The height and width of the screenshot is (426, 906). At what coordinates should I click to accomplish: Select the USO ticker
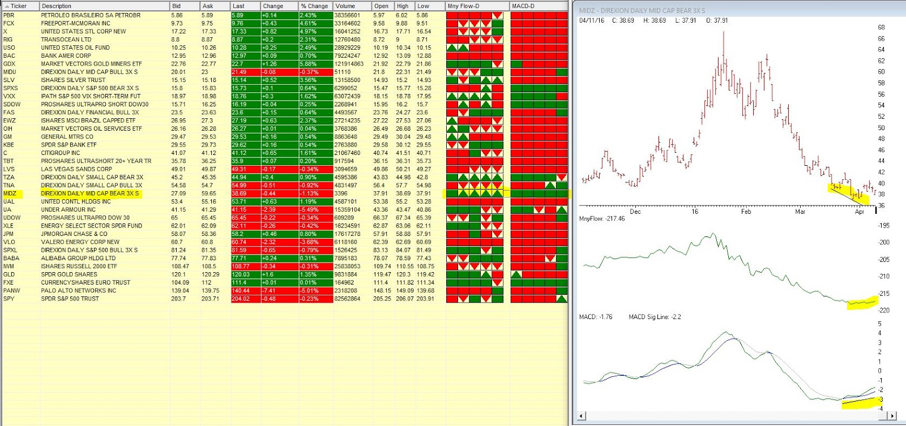pyautogui.click(x=9, y=48)
